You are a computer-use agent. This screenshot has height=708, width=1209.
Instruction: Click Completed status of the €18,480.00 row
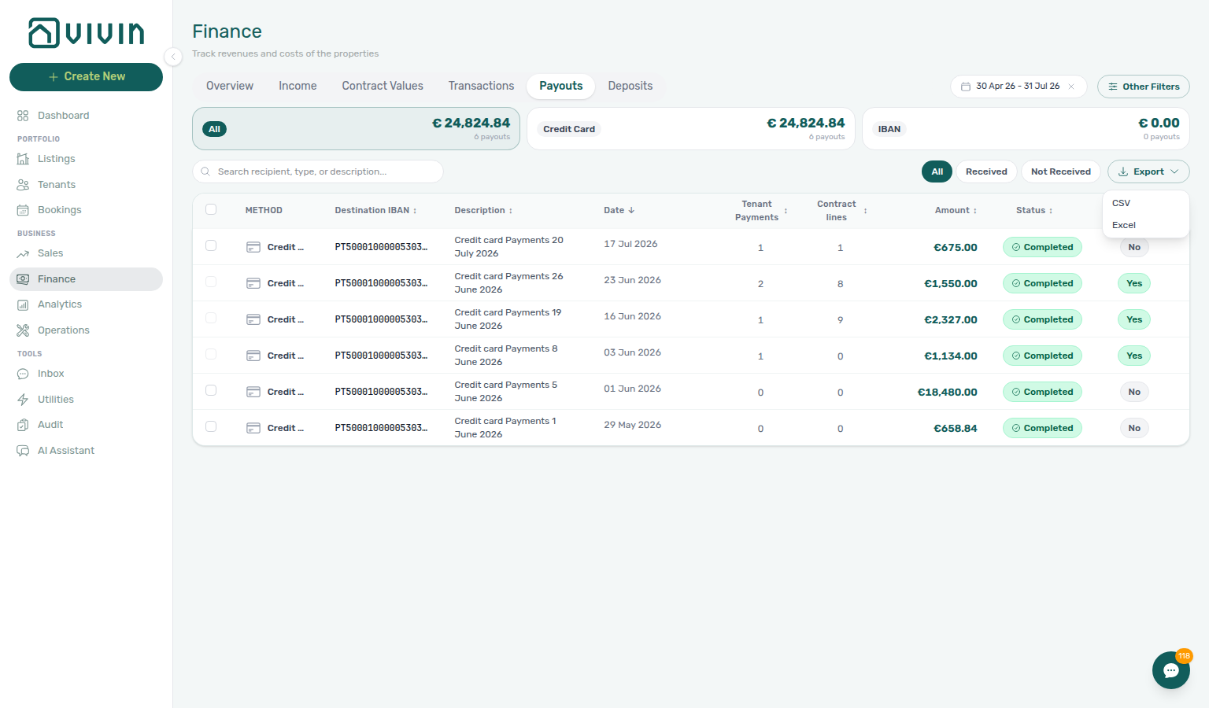click(x=1042, y=392)
